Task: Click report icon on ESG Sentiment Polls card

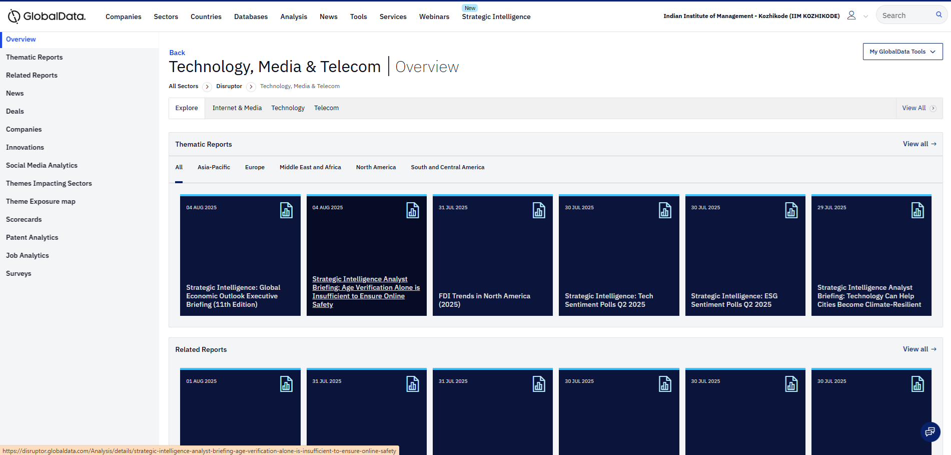Action: coord(791,211)
